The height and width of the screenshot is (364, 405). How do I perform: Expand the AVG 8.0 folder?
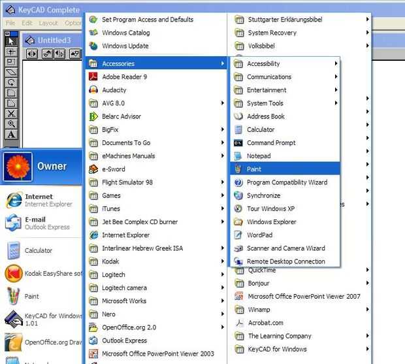(156, 103)
